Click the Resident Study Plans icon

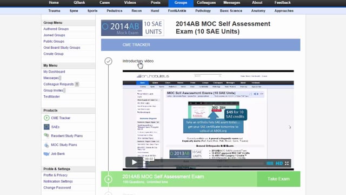(x=46, y=135)
